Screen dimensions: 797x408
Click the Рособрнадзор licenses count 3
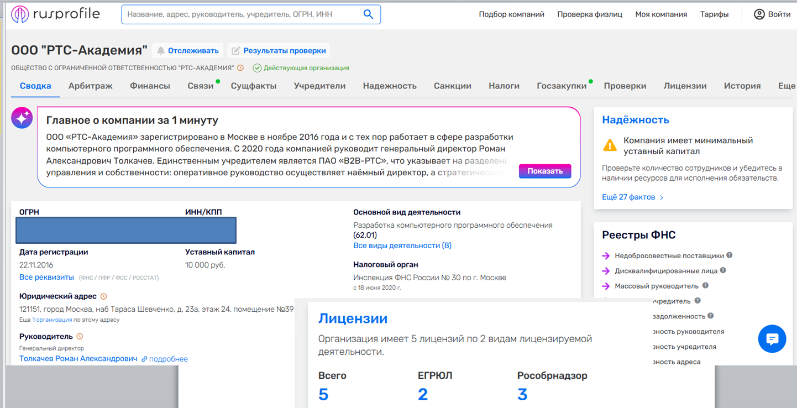(522, 395)
